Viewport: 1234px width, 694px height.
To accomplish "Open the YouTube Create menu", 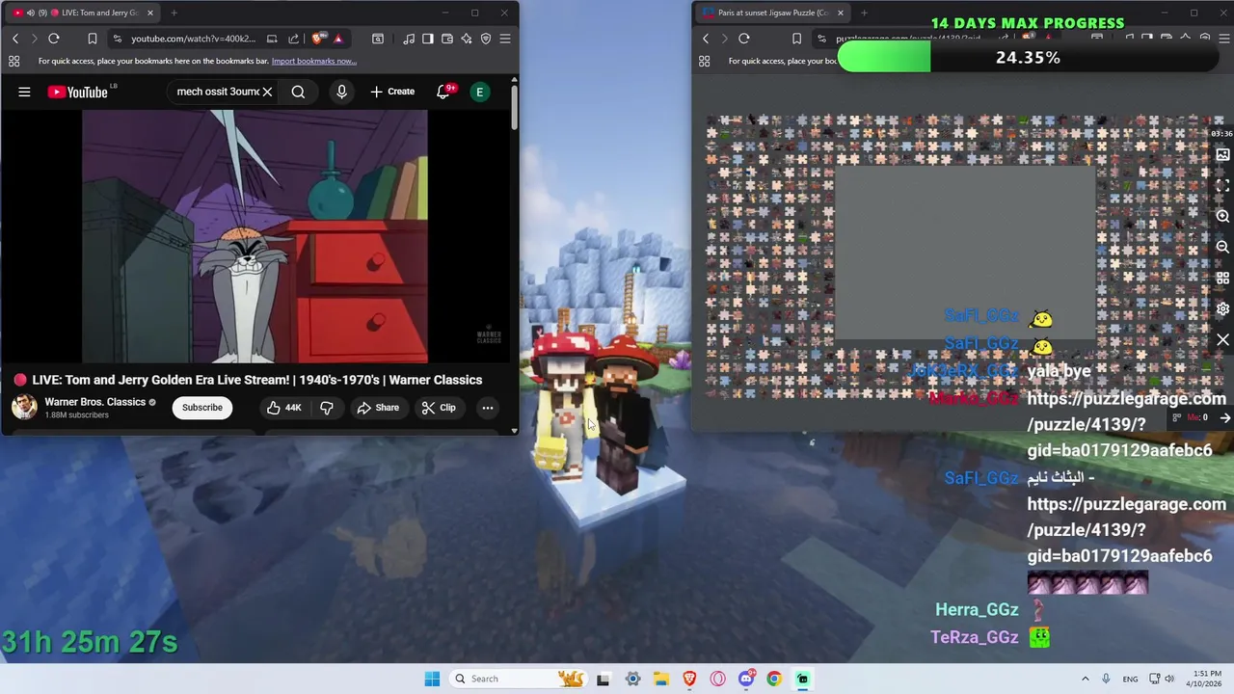I will point(392,92).
